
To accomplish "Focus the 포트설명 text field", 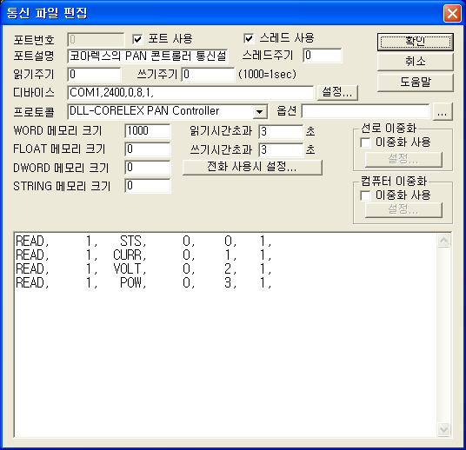I will click(148, 56).
